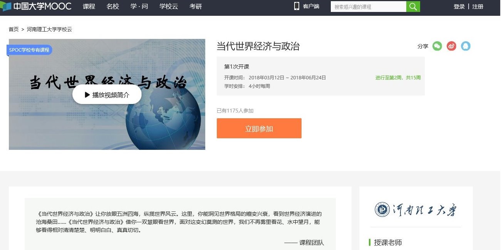501x250 pixels.
Task: Go to the 学·问 section
Action: (139, 7)
